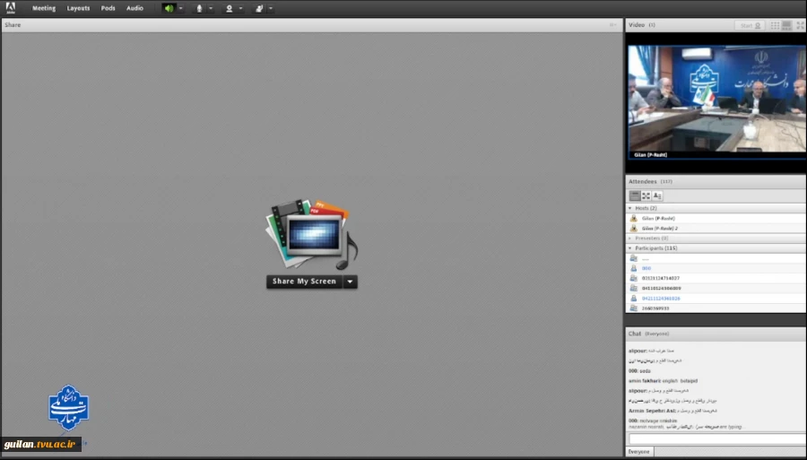Switch Video pod to grid view
Image resolution: width=807 pixels, height=460 pixels.
coord(775,25)
